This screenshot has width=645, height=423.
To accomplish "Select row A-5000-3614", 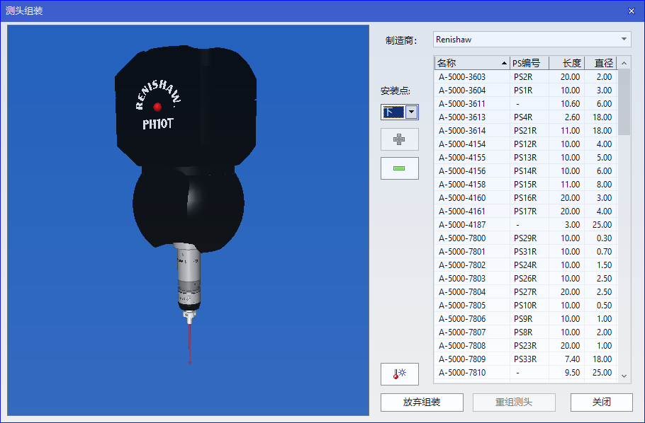I will (526, 131).
